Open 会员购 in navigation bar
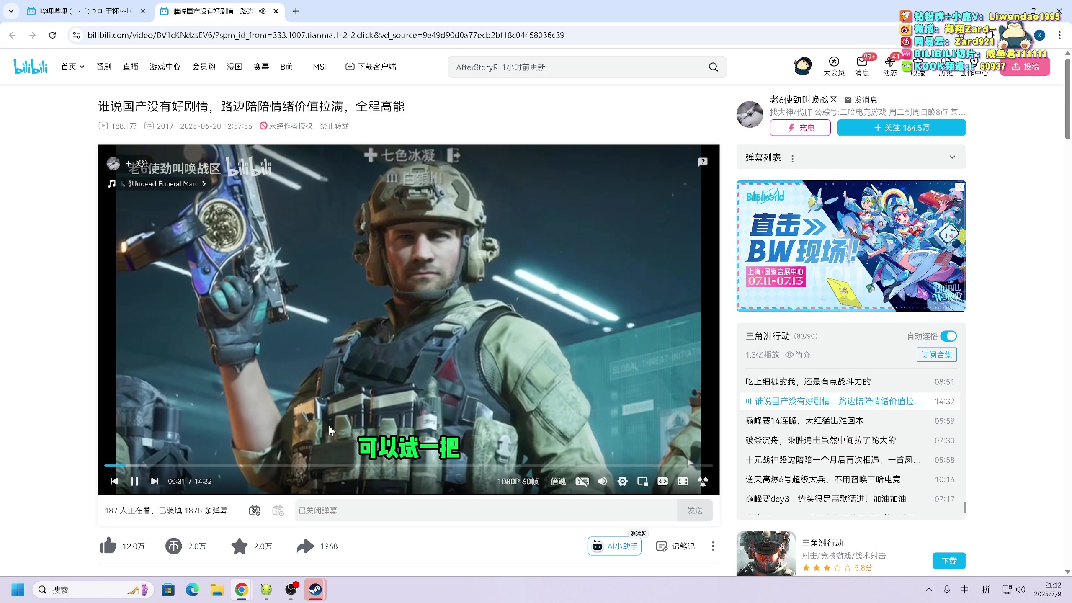The width and height of the screenshot is (1072, 603). 204,67
